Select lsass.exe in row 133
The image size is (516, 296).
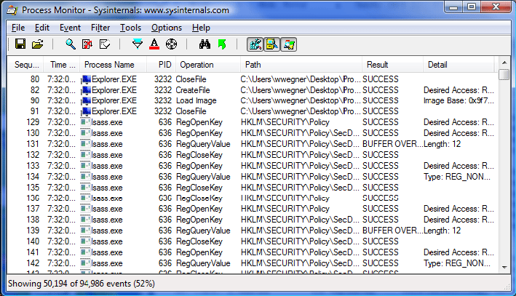[107, 166]
